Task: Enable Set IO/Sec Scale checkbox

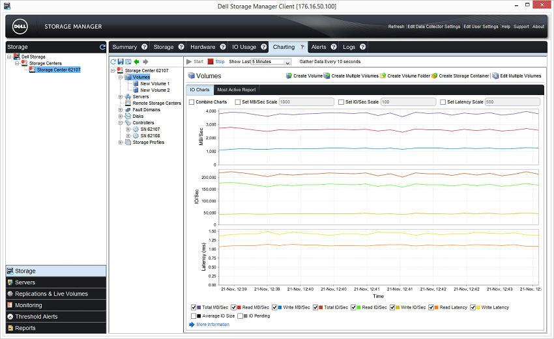Action: (342, 102)
